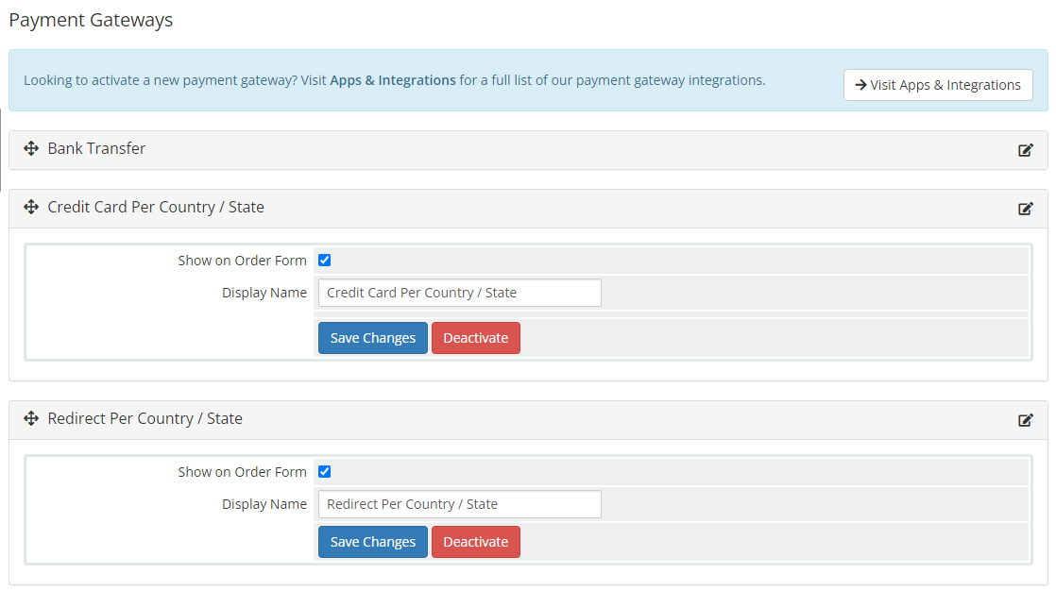This screenshot has width=1056, height=591.
Task: Deactivate the Redirect Per Country gateway
Action: (x=475, y=542)
